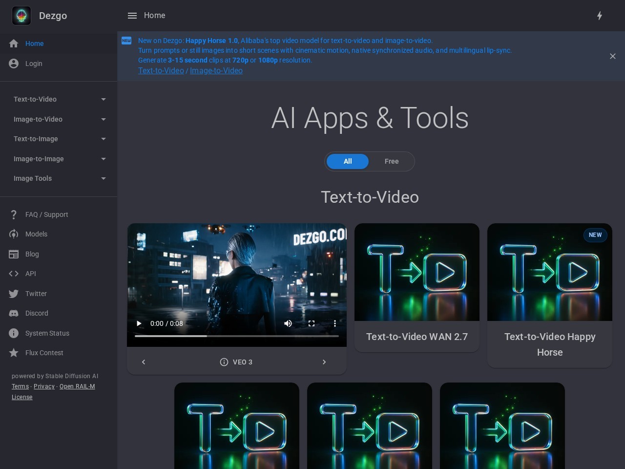Enter fullscreen on the preview video
The height and width of the screenshot is (469, 625).
[x=312, y=323]
